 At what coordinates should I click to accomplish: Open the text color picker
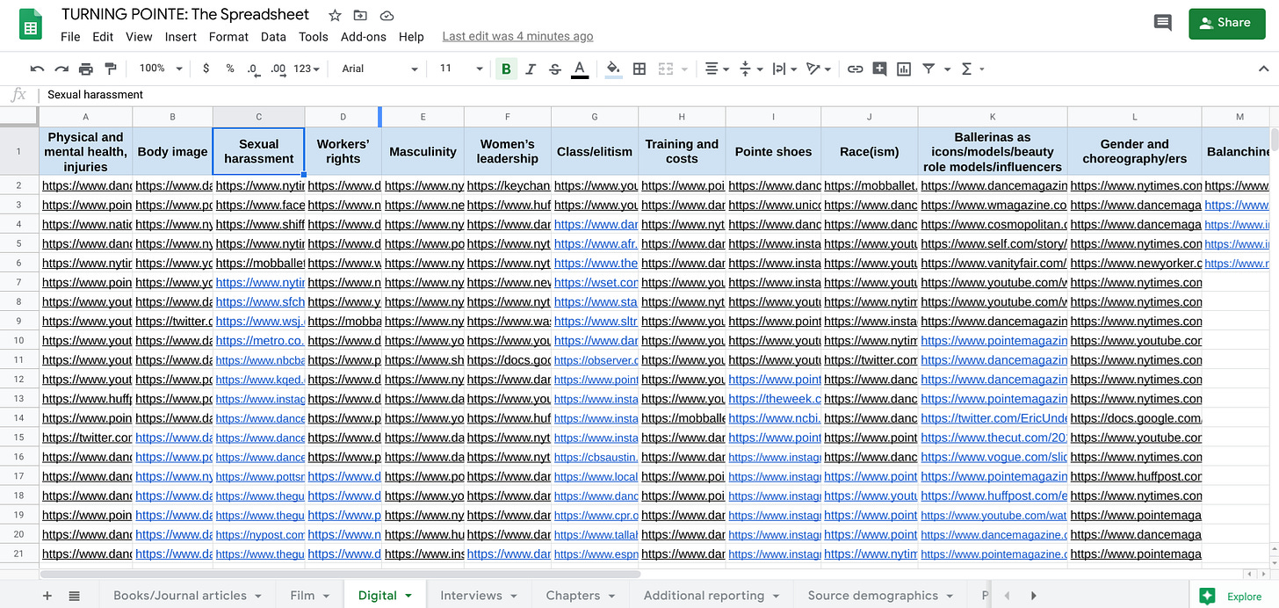(580, 69)
